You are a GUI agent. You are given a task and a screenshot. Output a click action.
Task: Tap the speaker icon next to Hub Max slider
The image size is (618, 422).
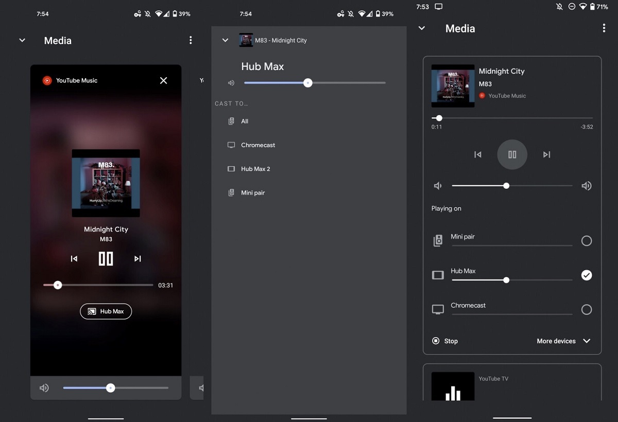click(x=231, y=83)
